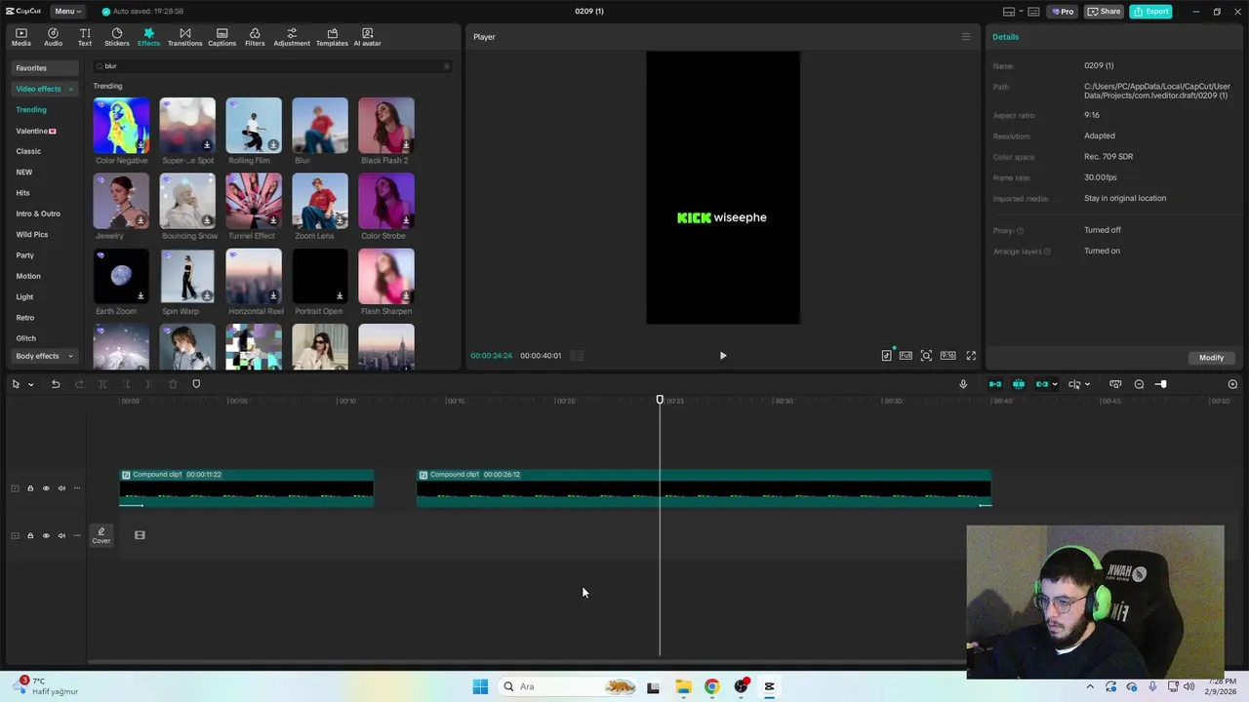Click the player zoom magnifier icon
The height and width of the screenshot is (702, 1249).
click(926, 356)
